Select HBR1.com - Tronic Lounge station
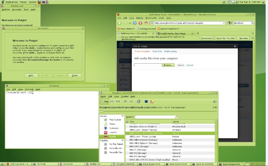The image size is (268, 166). pyautogui.click(x=170, y=137)
